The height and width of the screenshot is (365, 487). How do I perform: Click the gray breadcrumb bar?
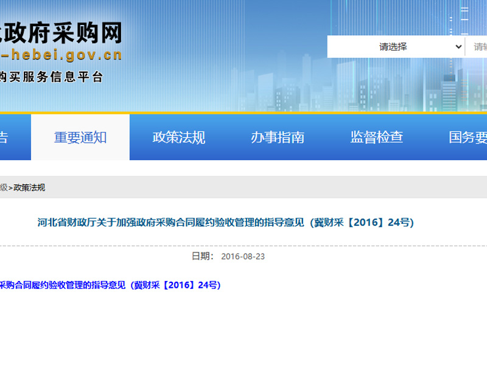click(x=243, y=187)
